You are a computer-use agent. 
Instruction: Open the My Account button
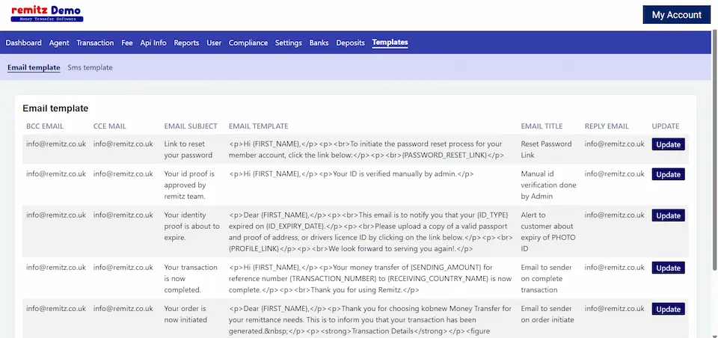pyautogui.click(x=676, y=15)
